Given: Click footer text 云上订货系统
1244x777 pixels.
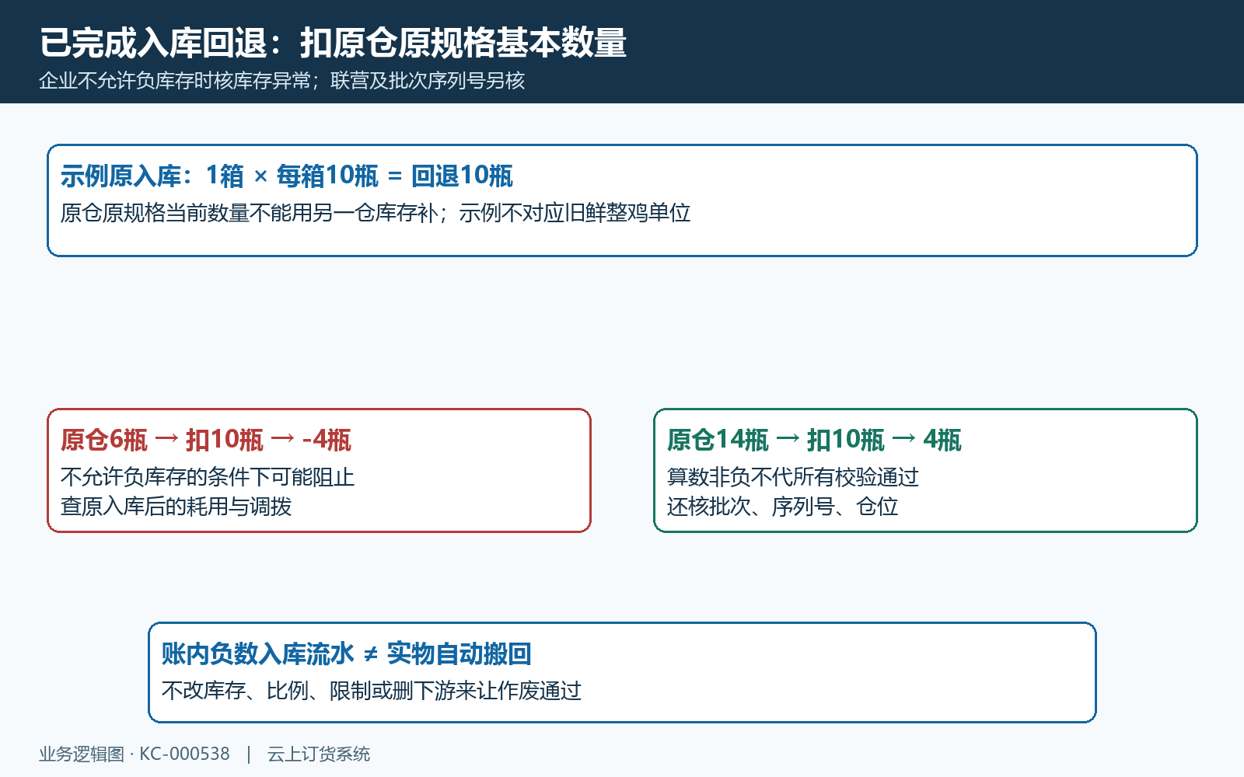Looking at the screenshot, I should (319, 754).
